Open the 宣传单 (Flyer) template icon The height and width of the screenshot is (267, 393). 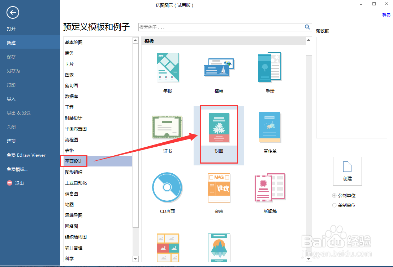coord(269,127)
